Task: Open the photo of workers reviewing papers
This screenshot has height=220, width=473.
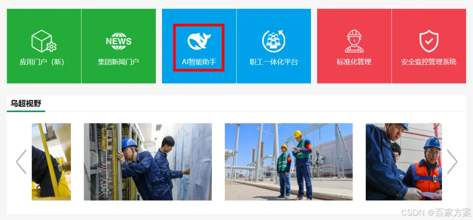Action: (404, 162)
